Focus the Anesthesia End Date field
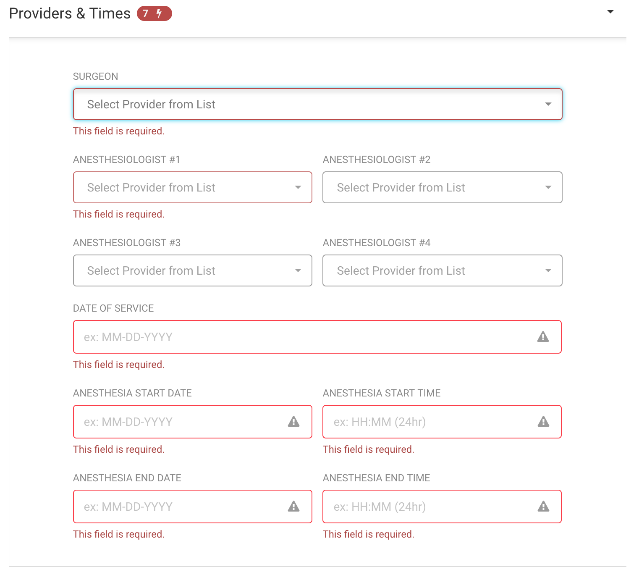The image size is (639, 567). pyautogui.click(x=193, y=507)
